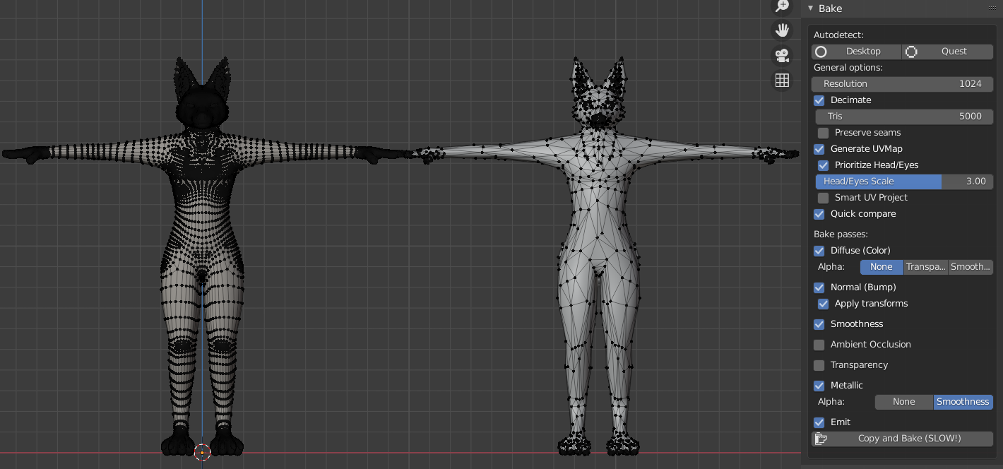
Task: Toggle Normal (Bump) bake pass
Action: [819, 287]
